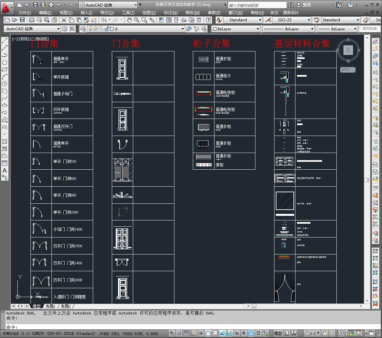
Task: Click the Save floppy disk icon
Action: pos(22,20)
